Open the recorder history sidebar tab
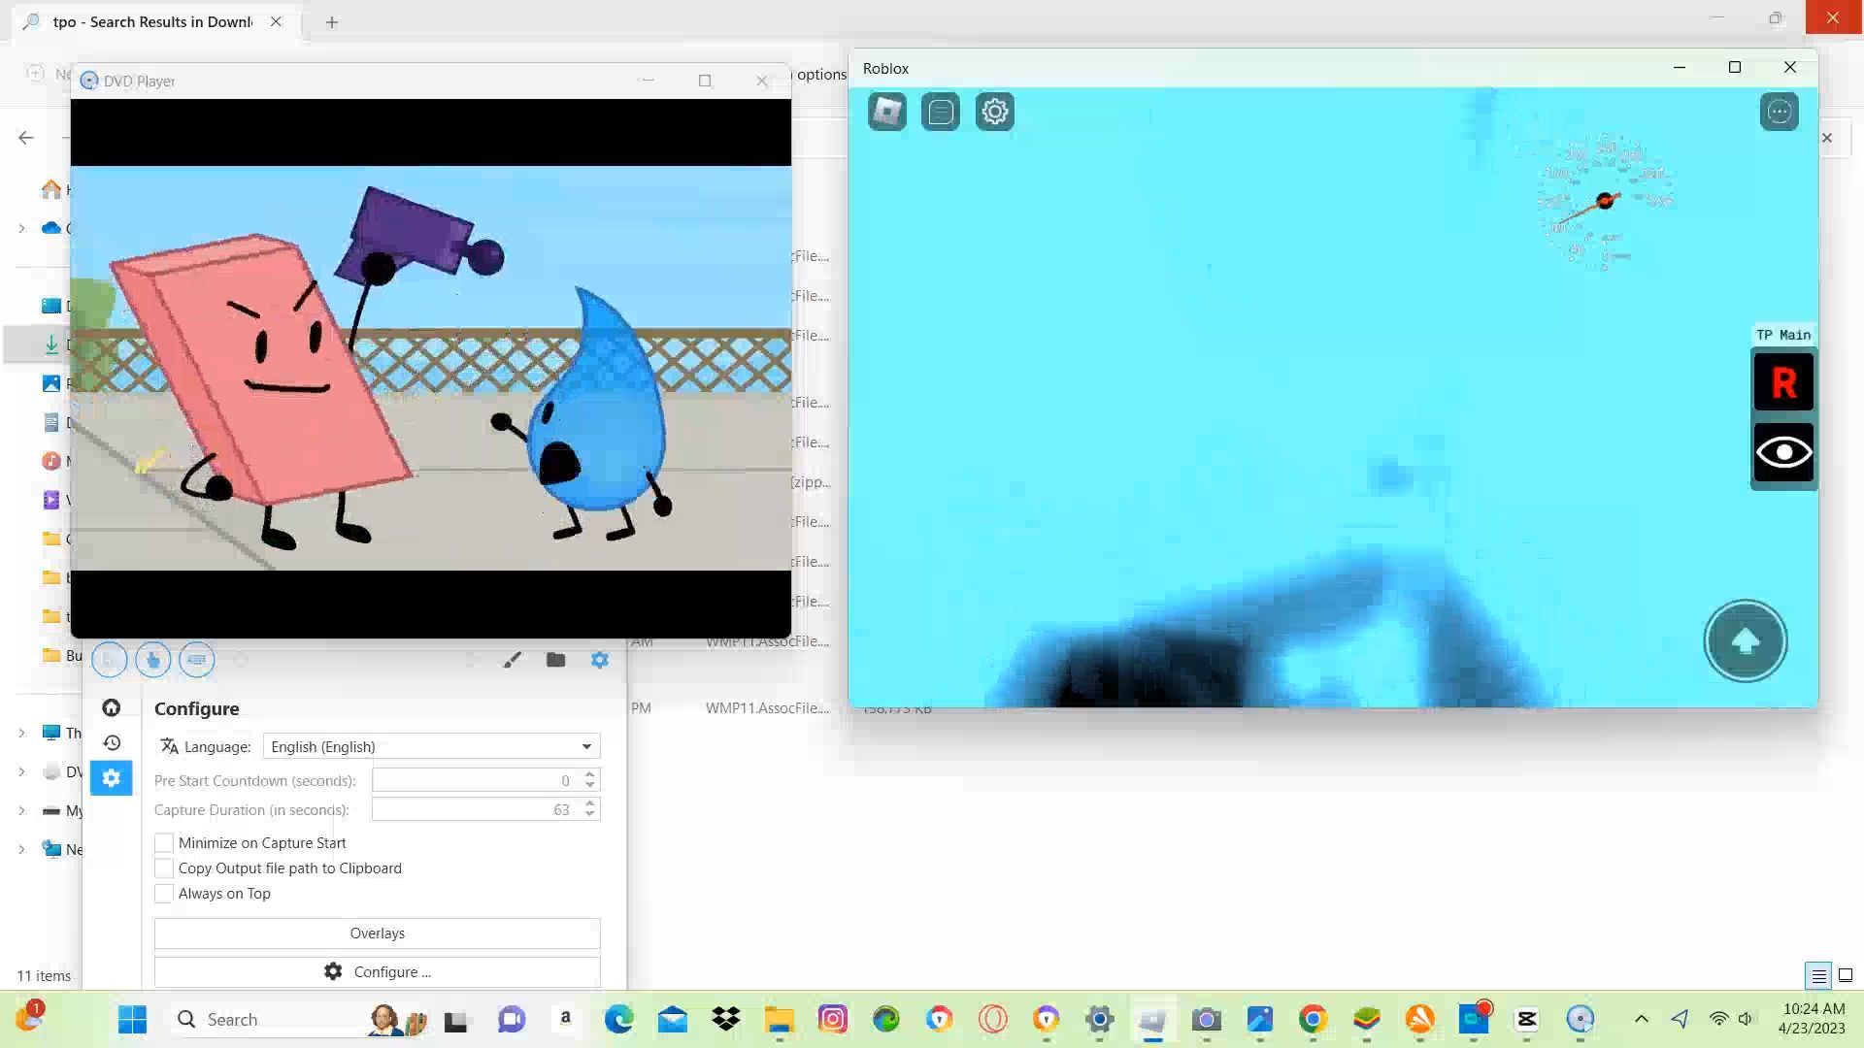This screenshot has width=1864, height=1048. coord(112,742)
